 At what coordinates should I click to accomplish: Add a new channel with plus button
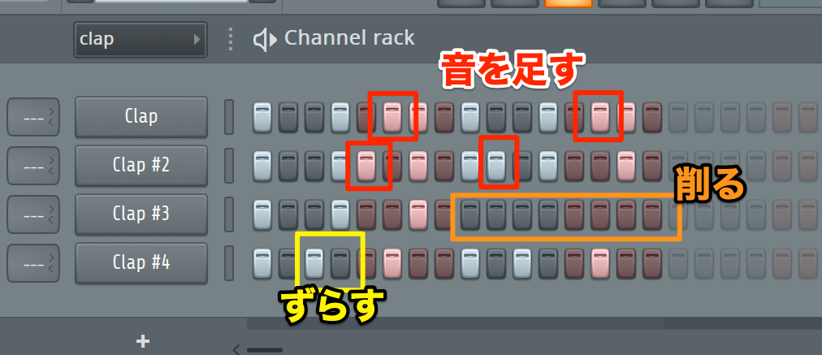click(143, 342)
